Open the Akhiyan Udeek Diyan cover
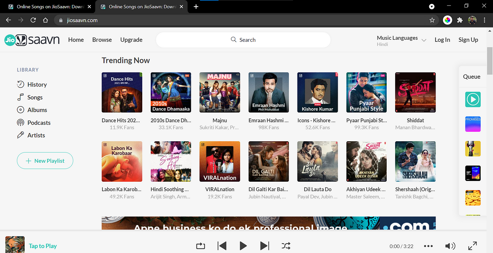 tap(367, 161)
